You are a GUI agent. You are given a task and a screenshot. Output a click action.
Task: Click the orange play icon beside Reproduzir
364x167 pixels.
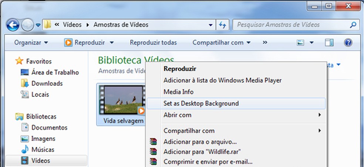click(x=68, y=43)
